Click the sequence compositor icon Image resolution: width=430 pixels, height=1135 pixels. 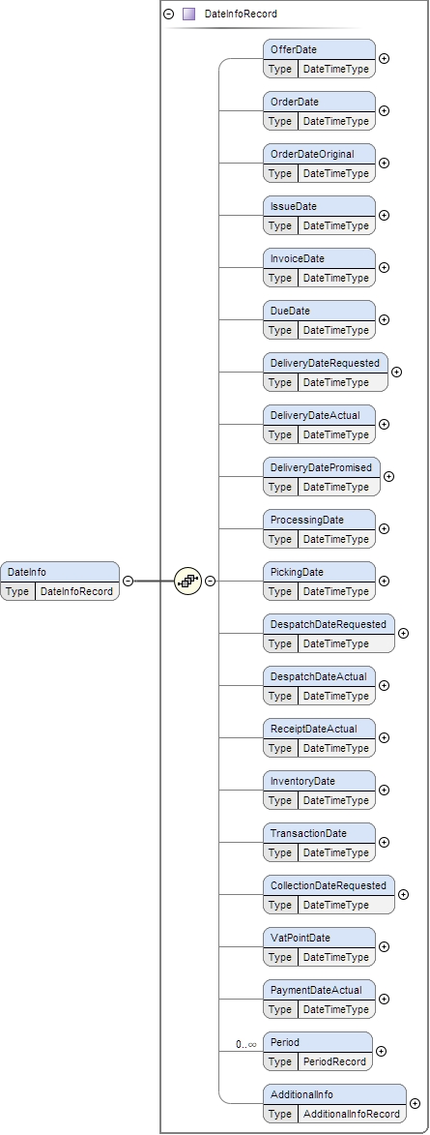(187, 581)
